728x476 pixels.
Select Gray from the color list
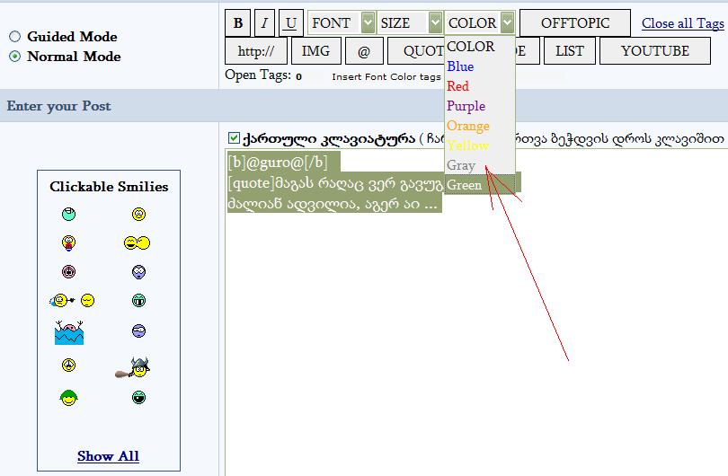pyautogui.click(x=480, y=165)
